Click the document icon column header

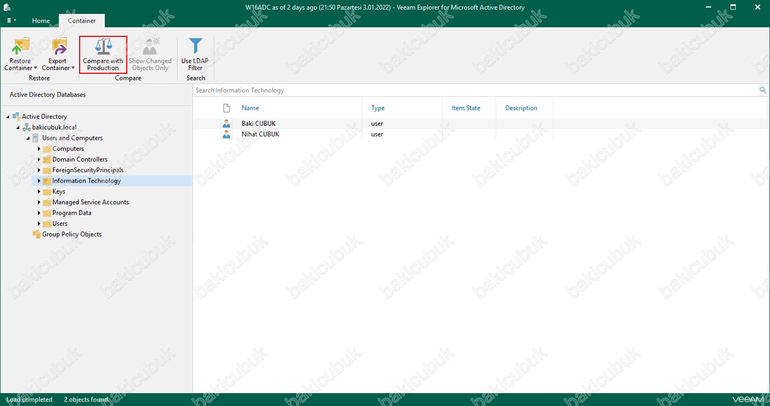[226, 108]
